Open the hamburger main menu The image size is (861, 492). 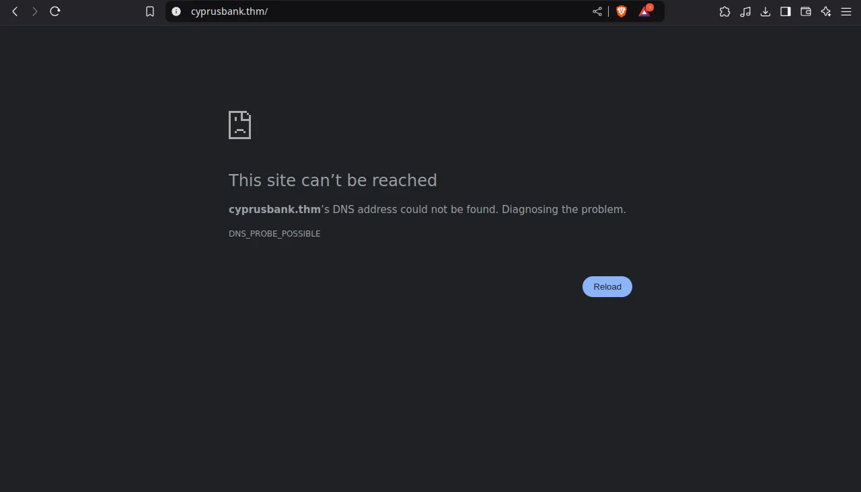click(x=846, y=11)
